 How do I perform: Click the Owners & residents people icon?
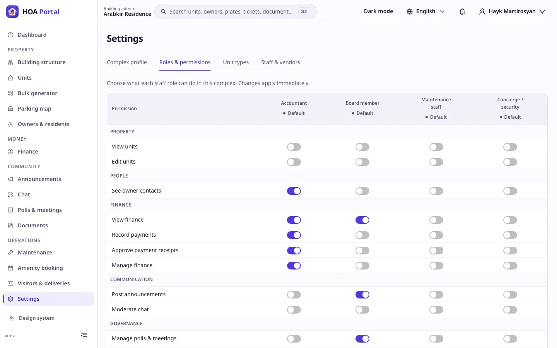point(10,124)
